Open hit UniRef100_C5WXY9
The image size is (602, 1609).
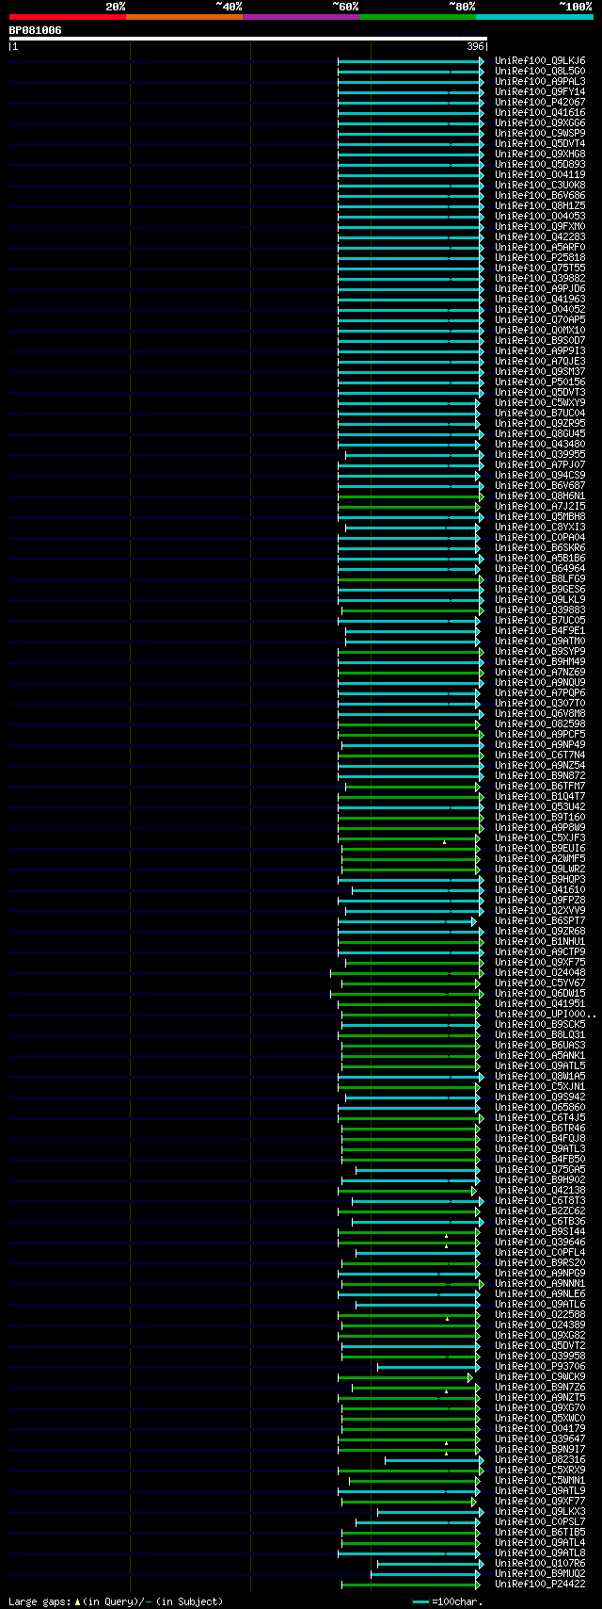pyautogui.click(x=540, y=402)
